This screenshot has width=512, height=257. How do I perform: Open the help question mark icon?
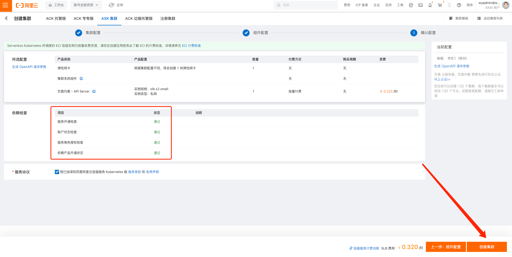pyautogui.click(x=459, y=5)
